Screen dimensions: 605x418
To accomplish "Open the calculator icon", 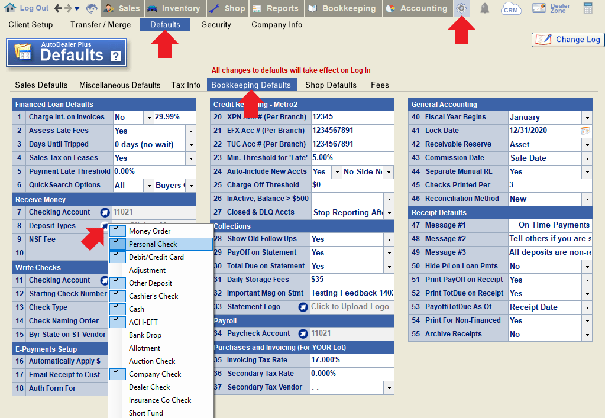I will pos(588,8).
